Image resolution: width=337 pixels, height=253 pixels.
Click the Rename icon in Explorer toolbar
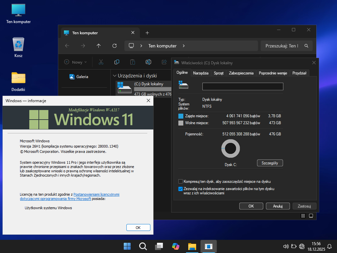148,62
